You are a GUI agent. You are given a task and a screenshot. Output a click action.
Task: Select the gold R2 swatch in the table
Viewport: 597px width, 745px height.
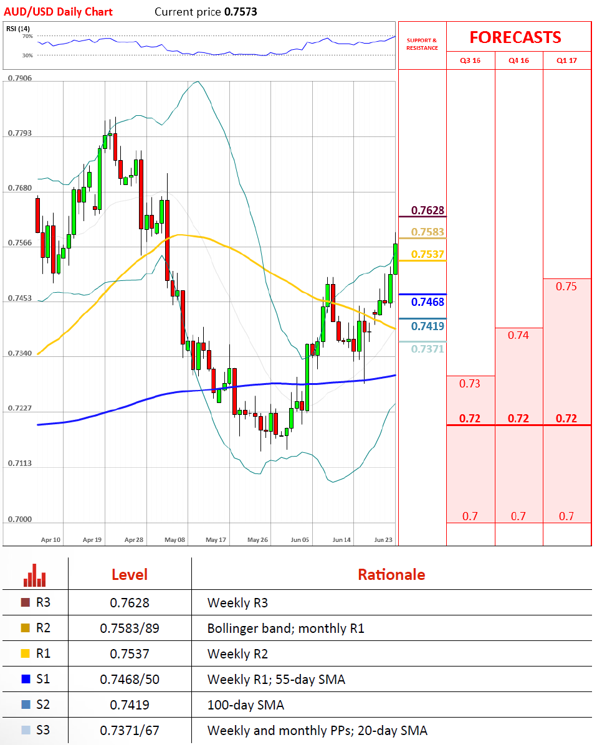[26, 628]
